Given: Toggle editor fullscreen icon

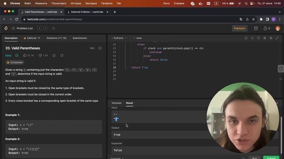Looking at the screenshot, I should pos(277,38).
